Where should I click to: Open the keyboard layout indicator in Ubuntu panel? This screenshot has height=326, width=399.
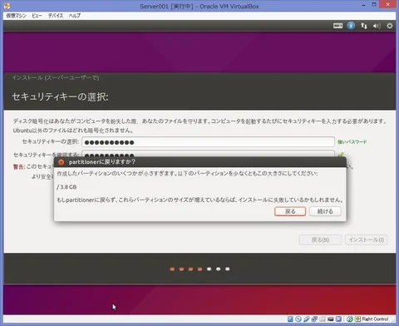(x=337, y=26)
